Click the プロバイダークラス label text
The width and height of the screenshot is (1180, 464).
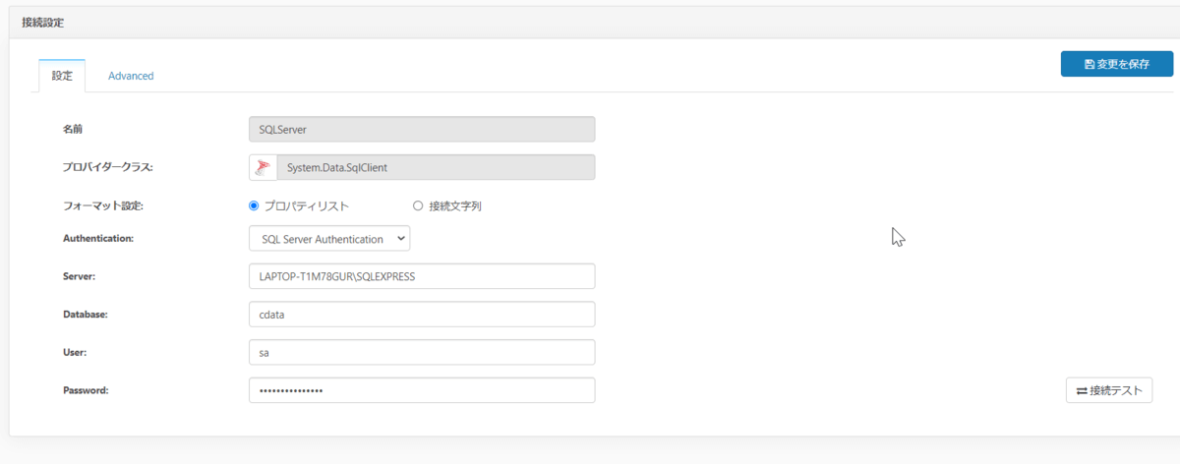tap(108, 167)
